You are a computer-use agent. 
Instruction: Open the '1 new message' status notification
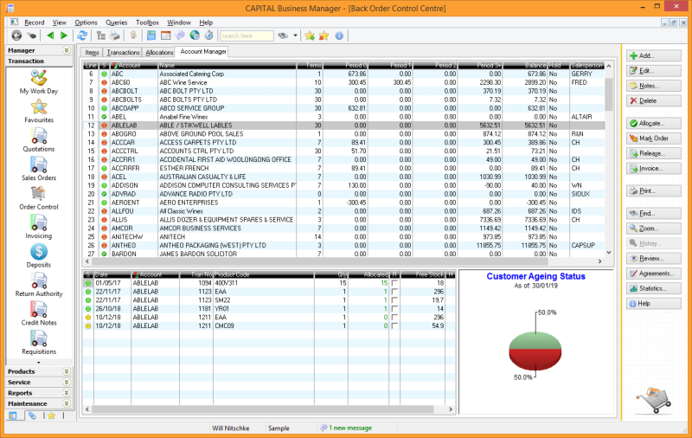pos(346,428)
